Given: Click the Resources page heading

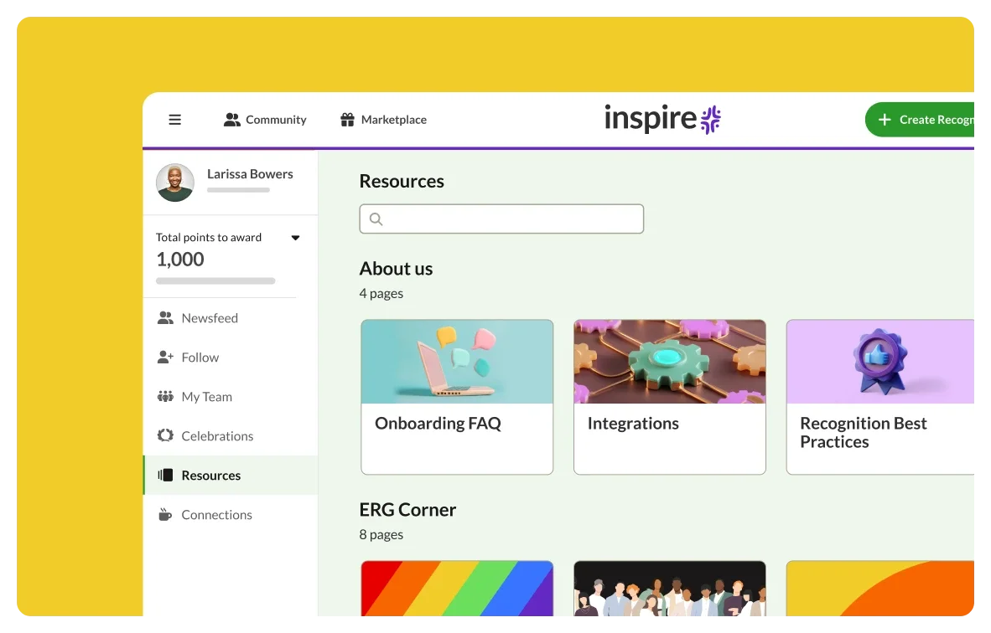Looking at the screenshot, I should pyautogui.click(x=402, y=181).
